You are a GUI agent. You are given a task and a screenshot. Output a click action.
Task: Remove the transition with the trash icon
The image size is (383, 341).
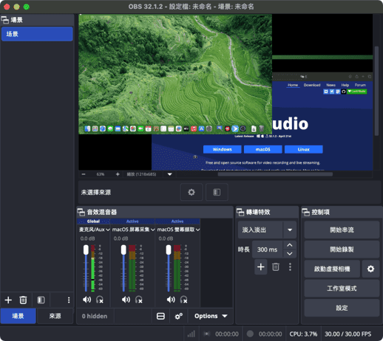click(276, 267)
